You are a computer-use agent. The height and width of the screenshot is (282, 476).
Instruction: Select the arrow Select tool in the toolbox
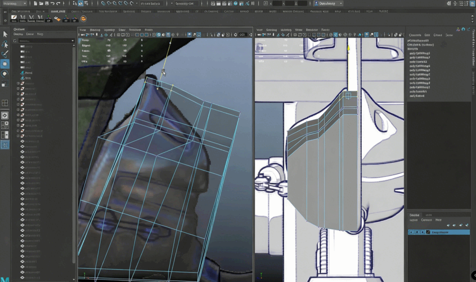(5, 34)
